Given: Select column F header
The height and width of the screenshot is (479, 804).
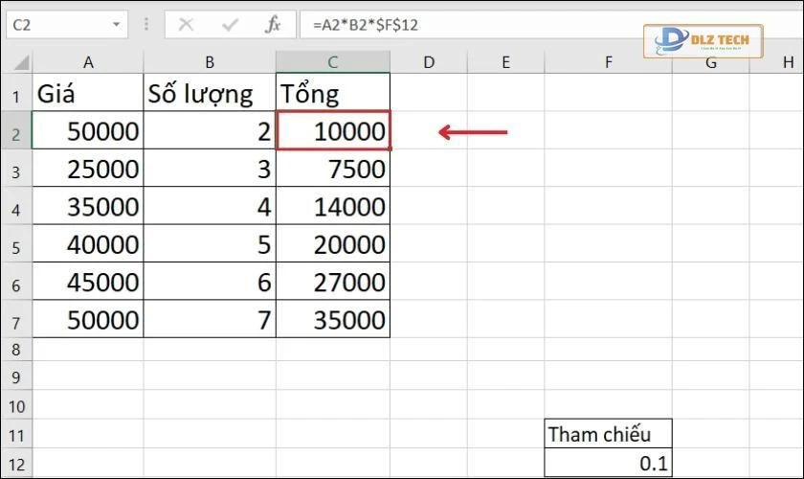Looking at the screenshot, I should [x=608, y=63].
